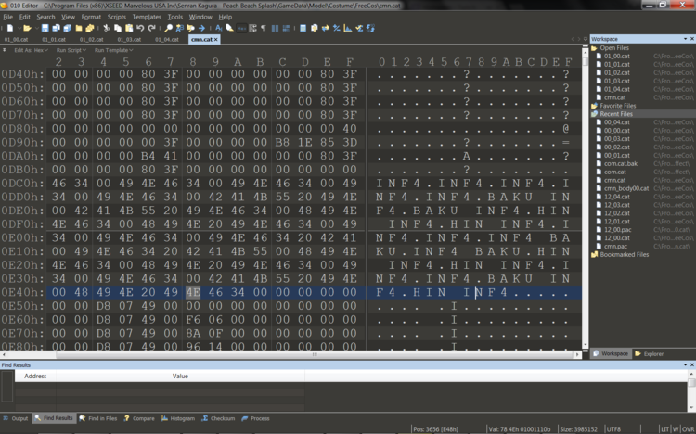The width and height of the screenshot is (696, 434).
Task: Open the Checksum bottom tab
Action: [x=218, y=418]
